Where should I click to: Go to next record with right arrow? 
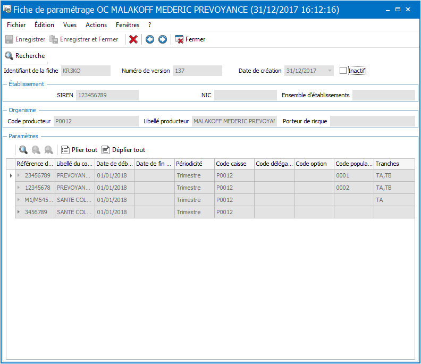click(x=163, y=39)
